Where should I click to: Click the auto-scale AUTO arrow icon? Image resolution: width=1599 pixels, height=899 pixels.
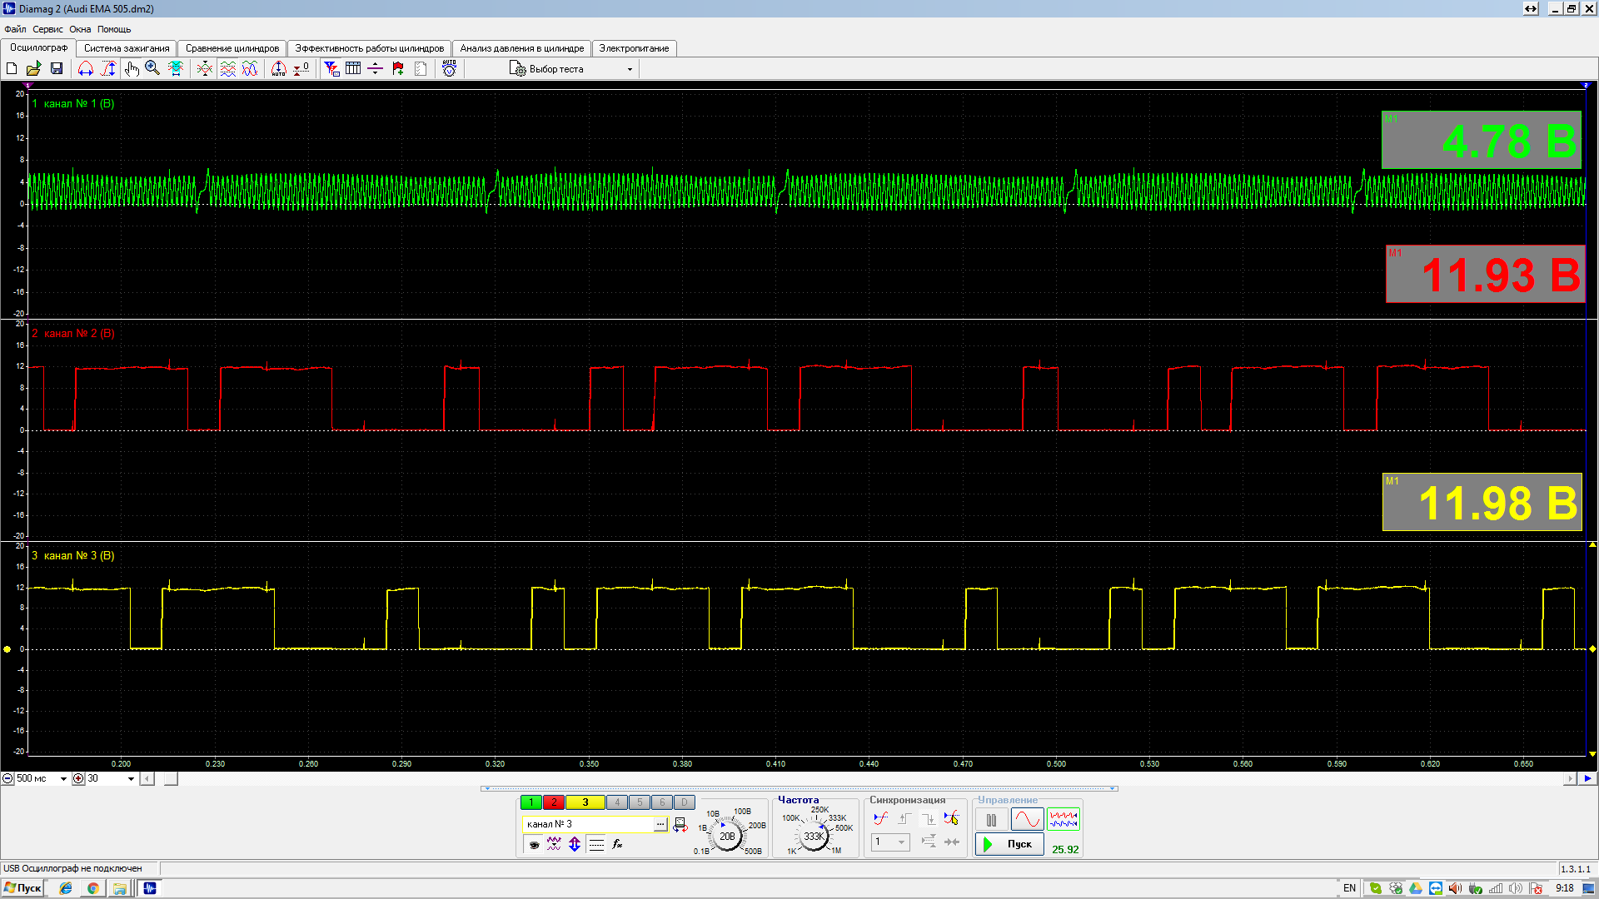click(279, 69)
